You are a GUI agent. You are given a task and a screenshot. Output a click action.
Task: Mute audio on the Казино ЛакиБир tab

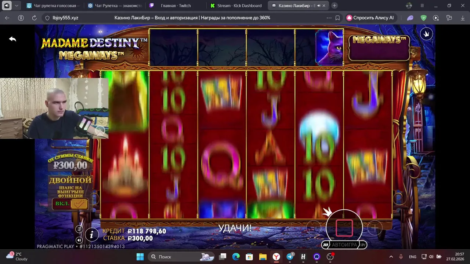tap(318, 5)
